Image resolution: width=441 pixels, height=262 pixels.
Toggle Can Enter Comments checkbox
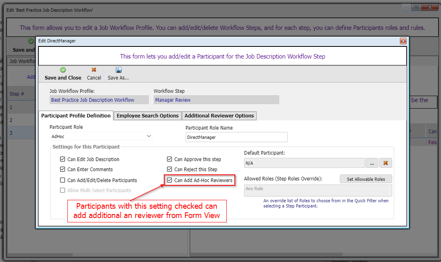63,170
